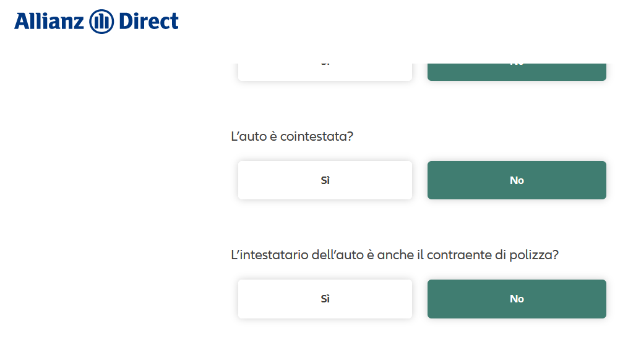Select No for L'auto è cointestata

point(517,180)
